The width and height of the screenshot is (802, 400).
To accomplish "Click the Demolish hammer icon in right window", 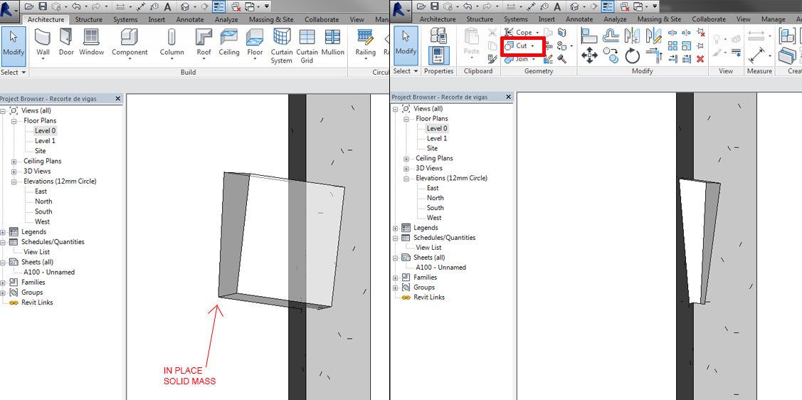I will [x=561, y=59].
